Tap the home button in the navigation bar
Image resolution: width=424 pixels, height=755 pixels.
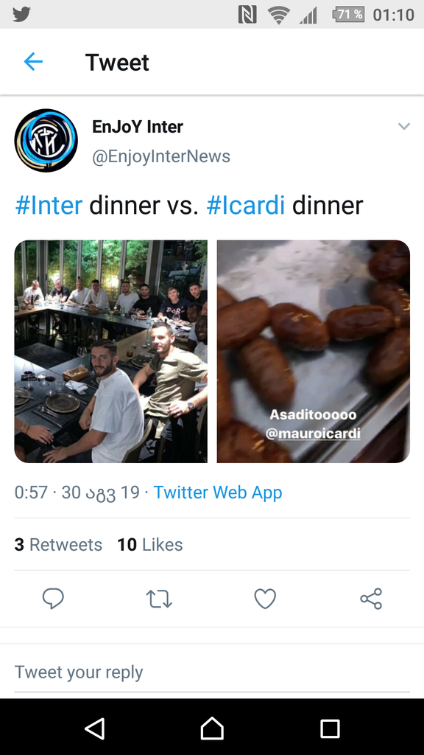pyautogui.click(x=212, y=728)
